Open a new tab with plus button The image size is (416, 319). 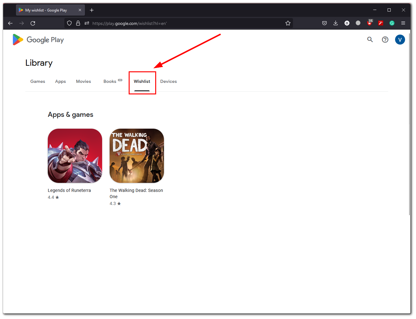92,10
